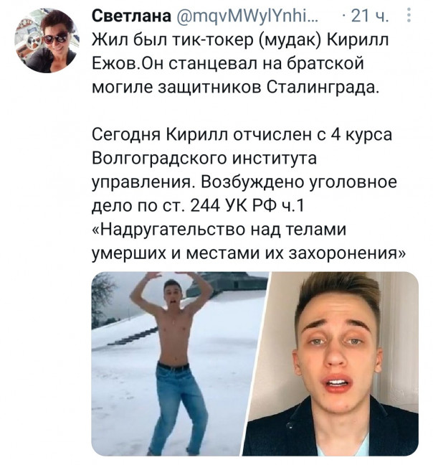
Task: Tap the line 'могиле защитников Сталинграда.'
Action: click(235, 87)
